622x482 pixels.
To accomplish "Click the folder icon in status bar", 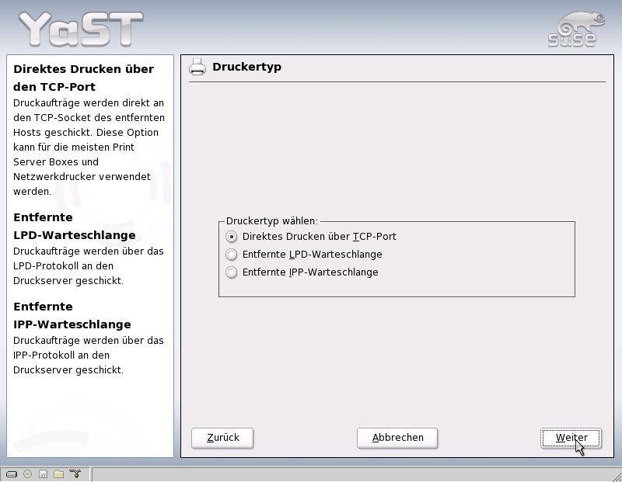I will click(x=59, y=473).
